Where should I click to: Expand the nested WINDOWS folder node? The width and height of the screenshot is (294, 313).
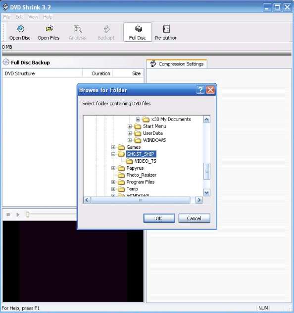pyautogui.click(x=130, y=140)
